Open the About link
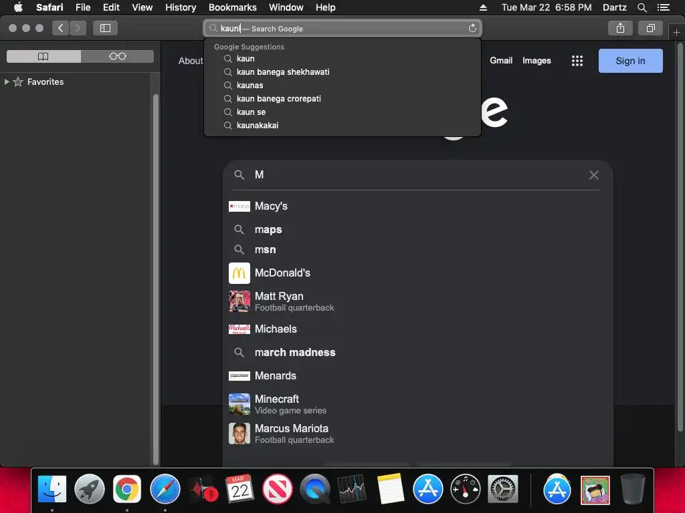The width and height of the screenshot is (685, 513). point(191,61)
